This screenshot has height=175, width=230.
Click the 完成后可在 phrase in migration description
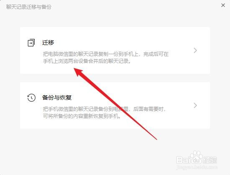pos(156,54)
